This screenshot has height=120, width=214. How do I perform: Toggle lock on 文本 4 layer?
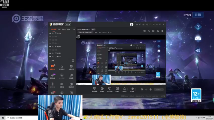53,33
